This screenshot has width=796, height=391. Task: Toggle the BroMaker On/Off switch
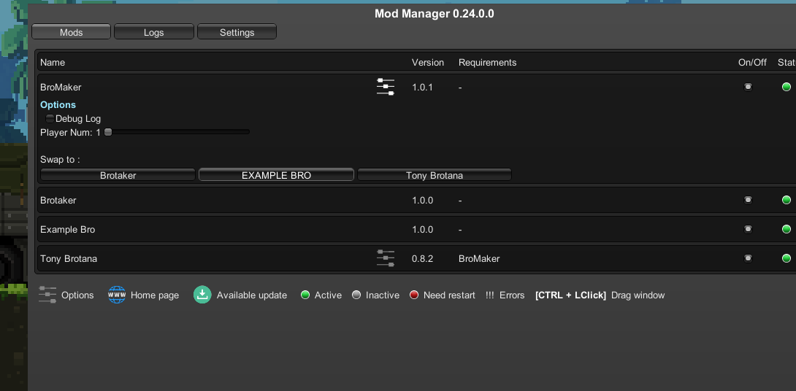(748, 87)
